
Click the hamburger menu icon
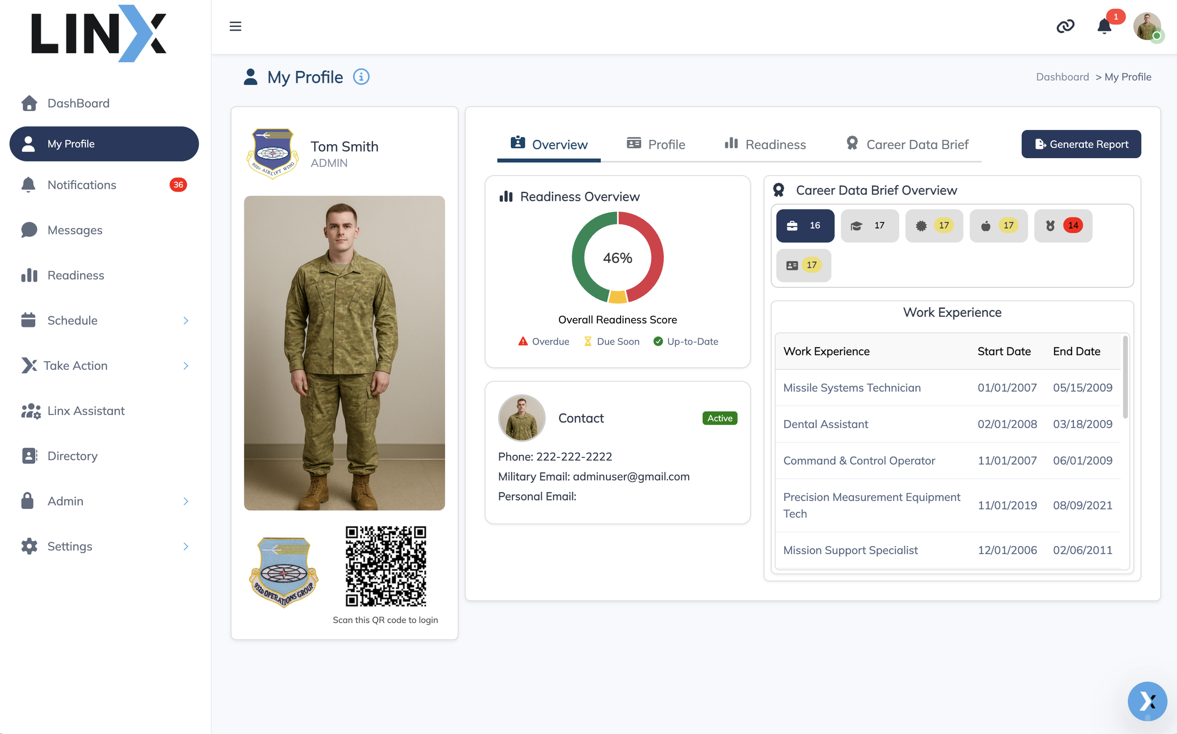[x=235, y=26]
